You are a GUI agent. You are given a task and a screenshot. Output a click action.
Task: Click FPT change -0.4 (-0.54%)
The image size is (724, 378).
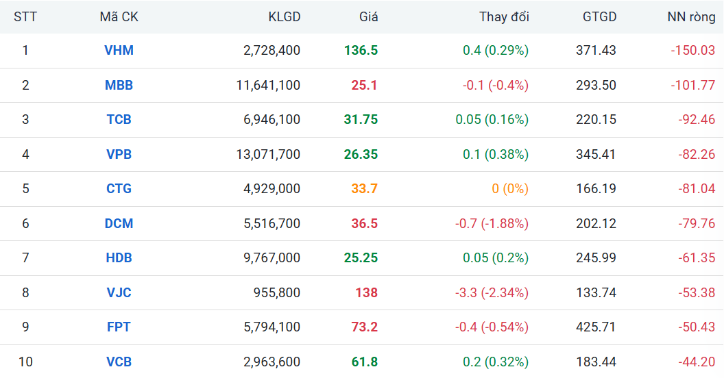[x=492, y=327]
